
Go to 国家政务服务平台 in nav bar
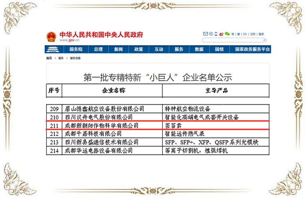pyautogui.click(x=252, y=49)
